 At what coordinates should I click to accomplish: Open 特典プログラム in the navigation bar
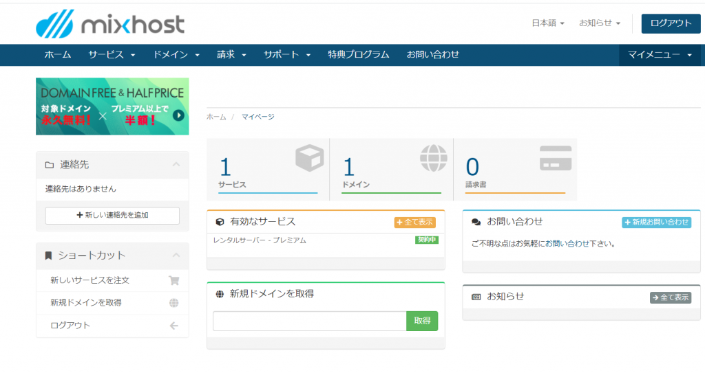(358, 55)
